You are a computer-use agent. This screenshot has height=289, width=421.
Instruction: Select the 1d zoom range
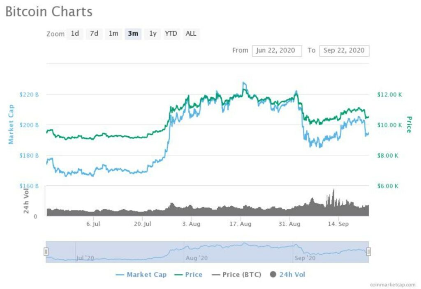coord(75,34)
